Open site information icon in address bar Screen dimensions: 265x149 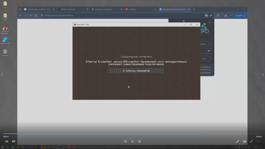coord(42,15)
